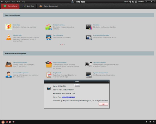This screenshot has height=124, width=156.
Task: Click the admin user label
Action: tap(126, 2)
